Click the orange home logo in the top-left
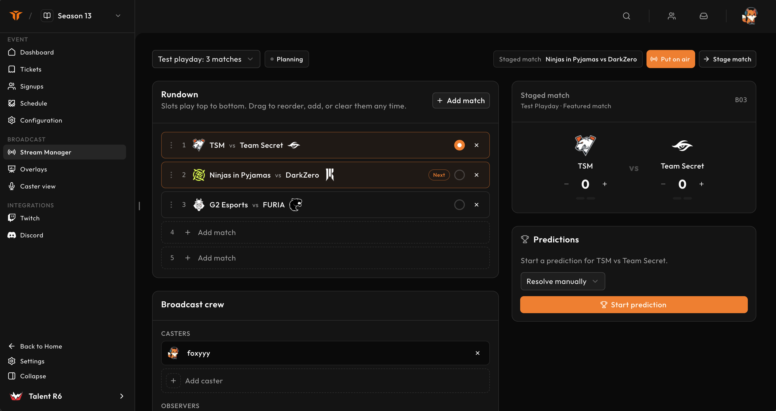The height and width of the screenshot is (411, 776). [x=16, y=16]
